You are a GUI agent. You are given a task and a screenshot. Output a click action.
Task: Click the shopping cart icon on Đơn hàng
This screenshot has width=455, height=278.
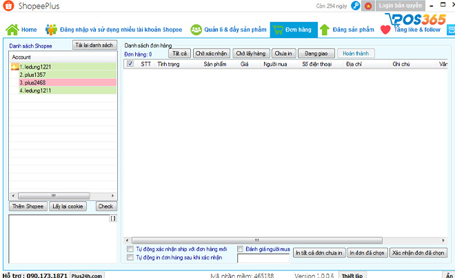click(x=278, y=30)
